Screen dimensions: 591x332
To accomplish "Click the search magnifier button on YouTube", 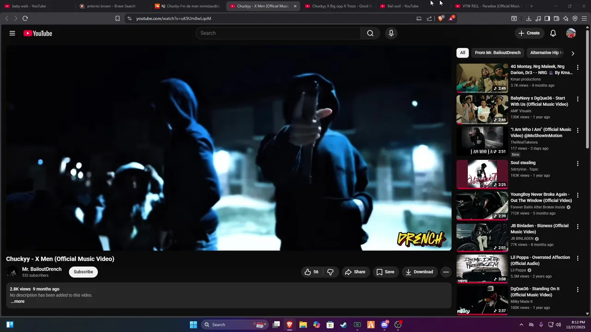I will tap(370, 33).
